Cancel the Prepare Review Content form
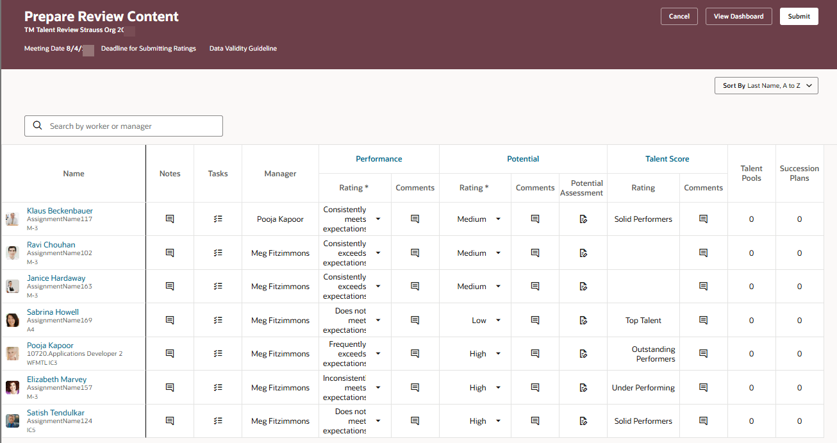The image size is (837, 443). pos(679,16)
